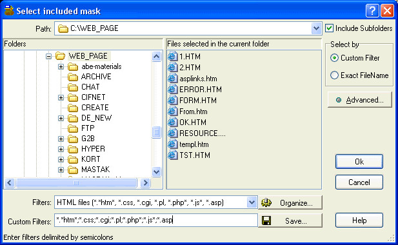Open Help for this dialog

[x=359, y=220]
